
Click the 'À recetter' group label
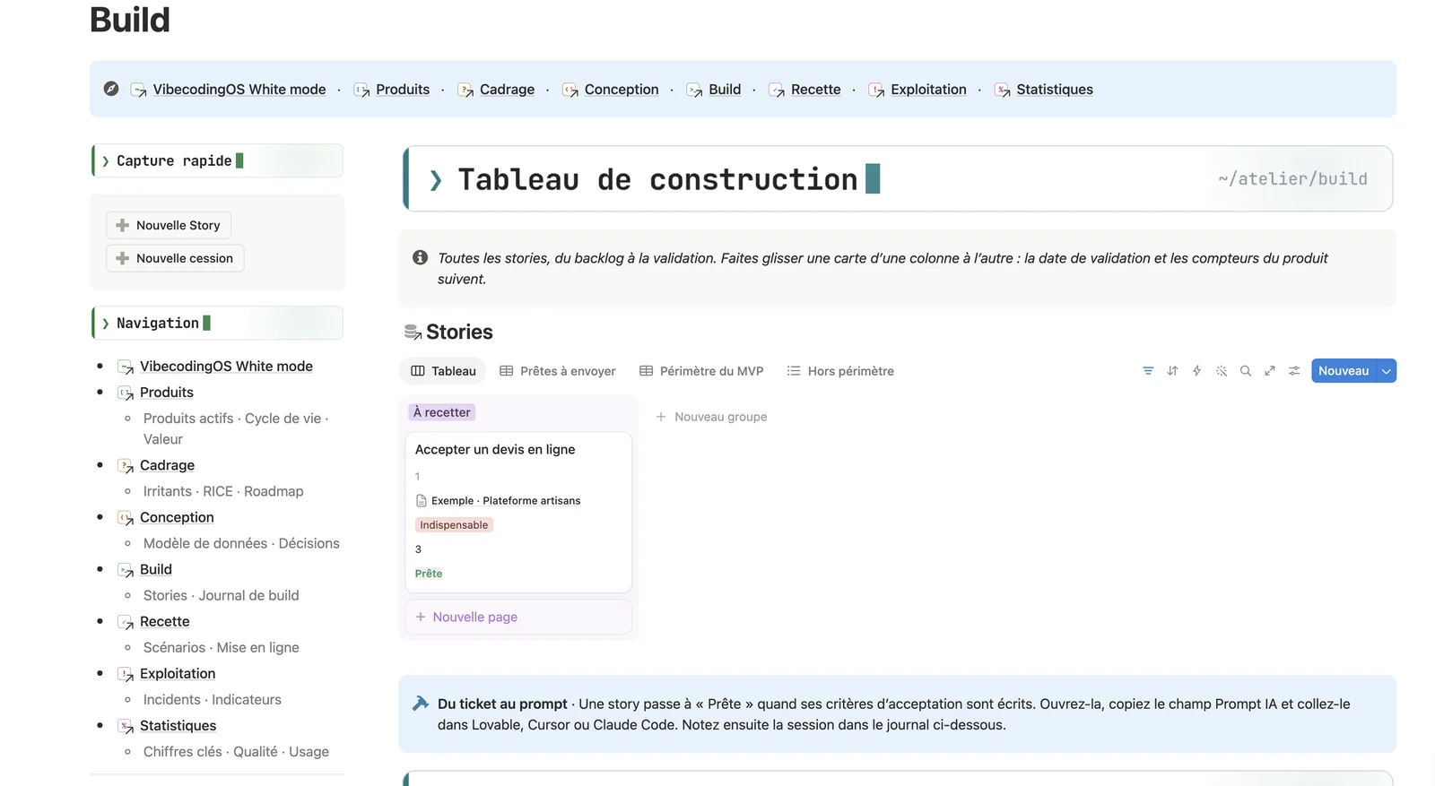(x=442, y=412)
